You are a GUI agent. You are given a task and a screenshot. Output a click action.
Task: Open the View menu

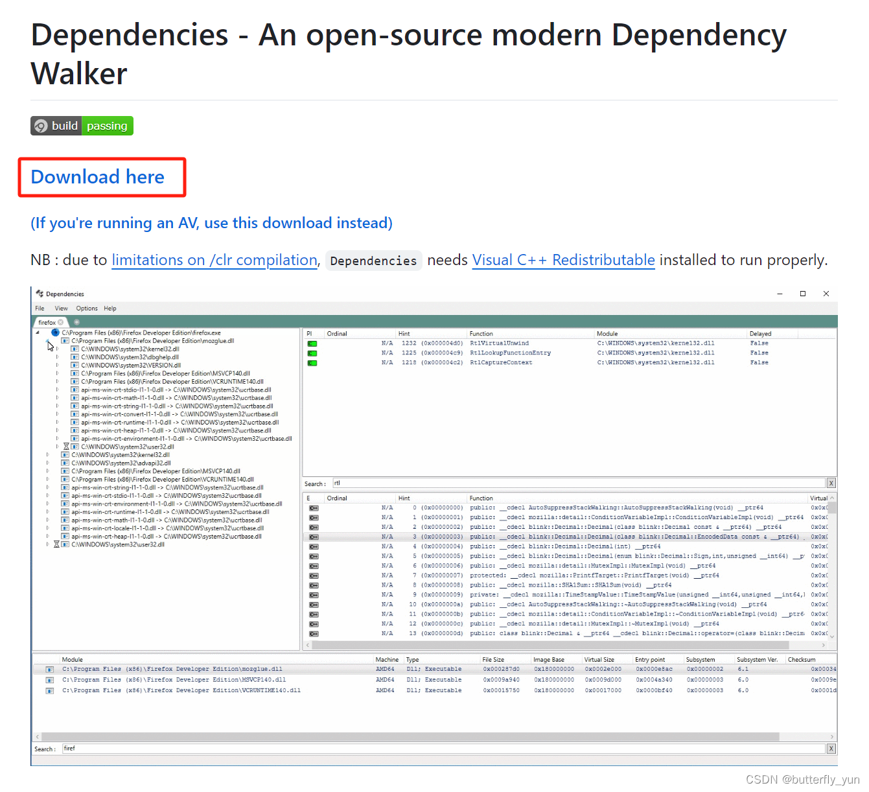61,309
